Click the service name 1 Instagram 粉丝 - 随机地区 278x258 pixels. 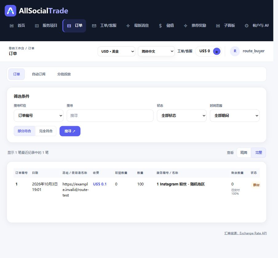pos(181,184)
